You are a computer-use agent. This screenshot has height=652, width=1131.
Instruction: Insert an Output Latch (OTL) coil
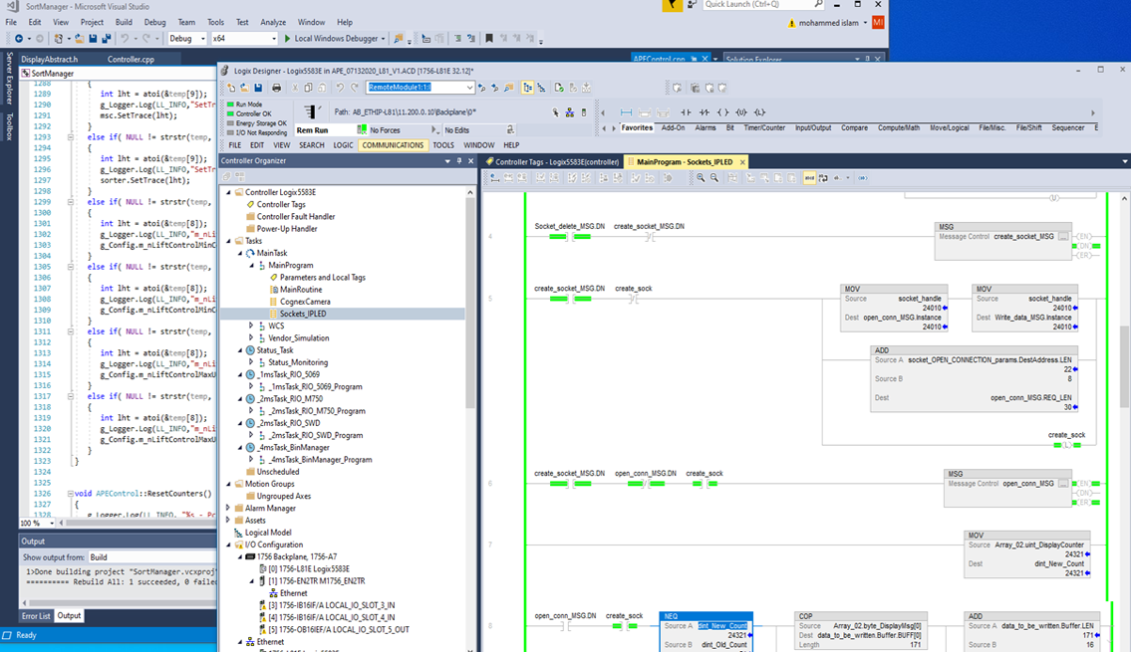759,112
